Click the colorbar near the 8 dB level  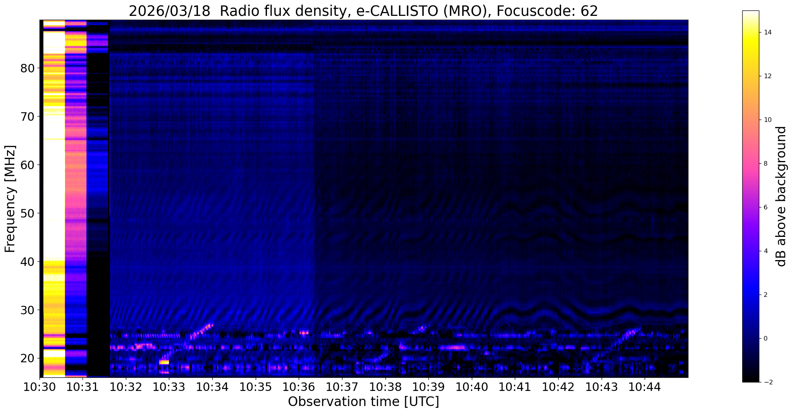(750, 164)
